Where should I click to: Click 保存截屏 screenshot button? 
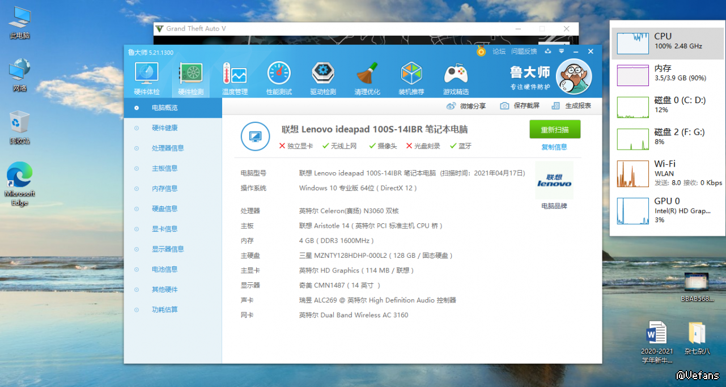click(x=520, y=106)
